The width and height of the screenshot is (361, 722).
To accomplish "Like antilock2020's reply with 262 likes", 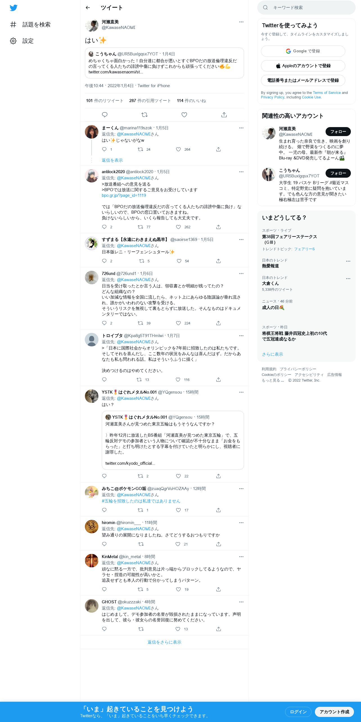I will 178,227.
